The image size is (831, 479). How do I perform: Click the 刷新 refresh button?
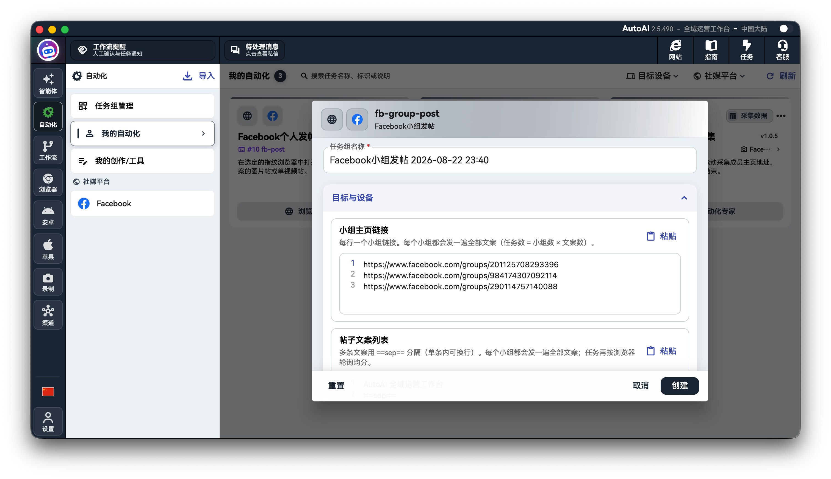(781, 76)
